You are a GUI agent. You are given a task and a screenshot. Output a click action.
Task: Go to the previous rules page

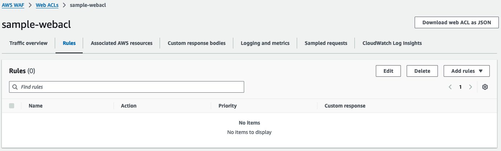(x=450, y=87)
